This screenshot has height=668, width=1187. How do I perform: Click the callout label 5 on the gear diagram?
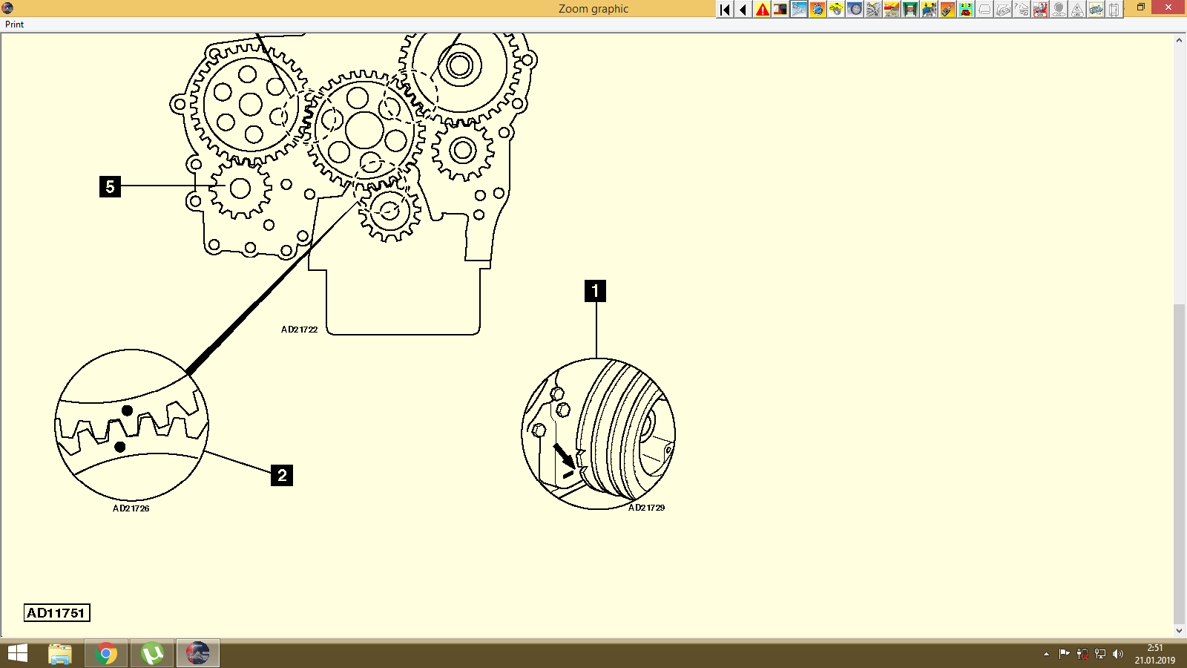coord(111,187)
